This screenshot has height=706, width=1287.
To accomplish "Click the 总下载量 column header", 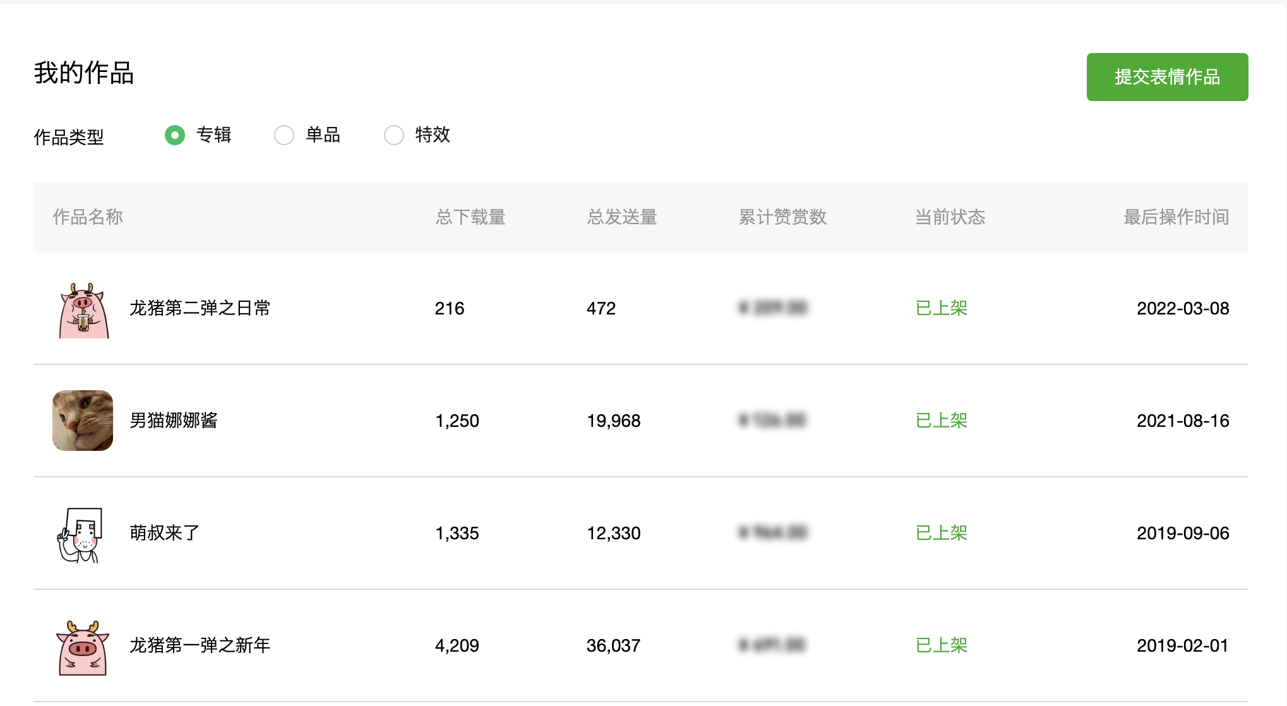I will (470, 217).
